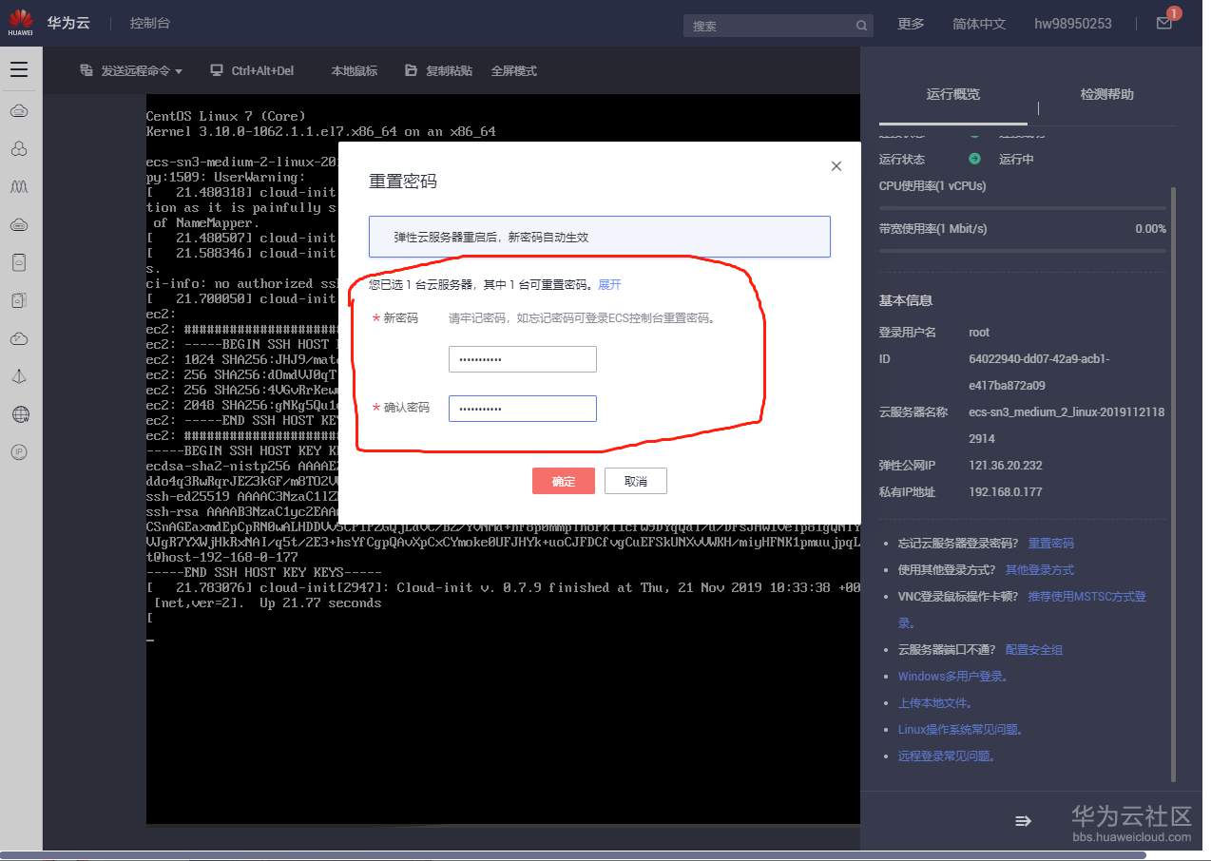This screenshot has height=861, width=1211.
Task: Click the three-circles cluster sidebar icon
Action: 19,149
